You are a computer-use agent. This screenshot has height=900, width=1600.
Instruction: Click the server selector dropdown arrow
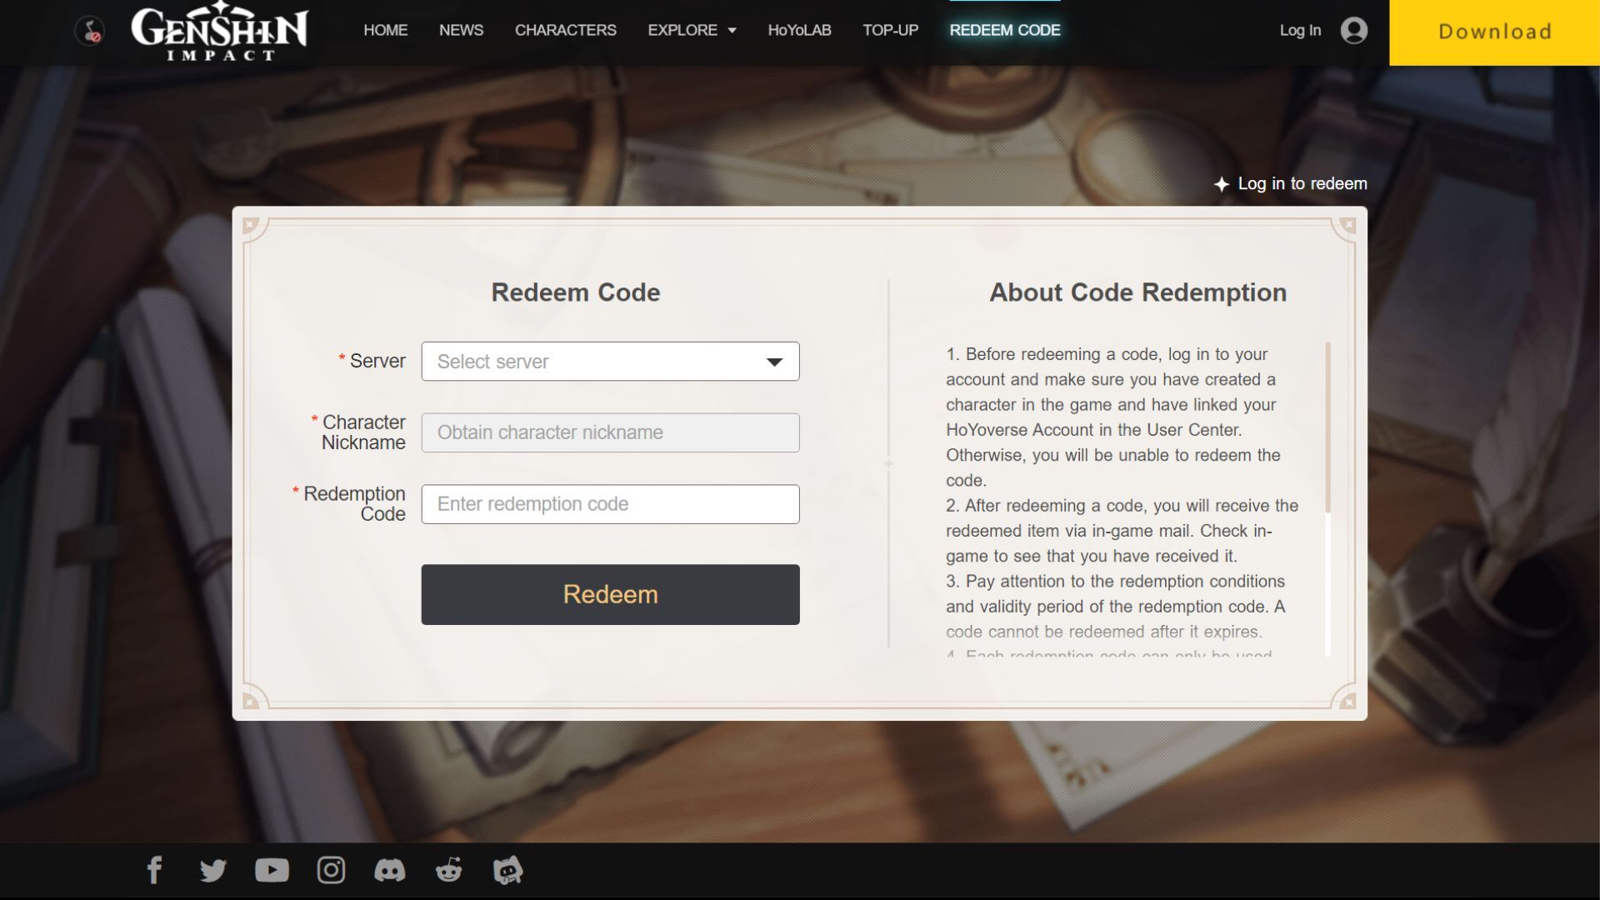tap(775, 361)
